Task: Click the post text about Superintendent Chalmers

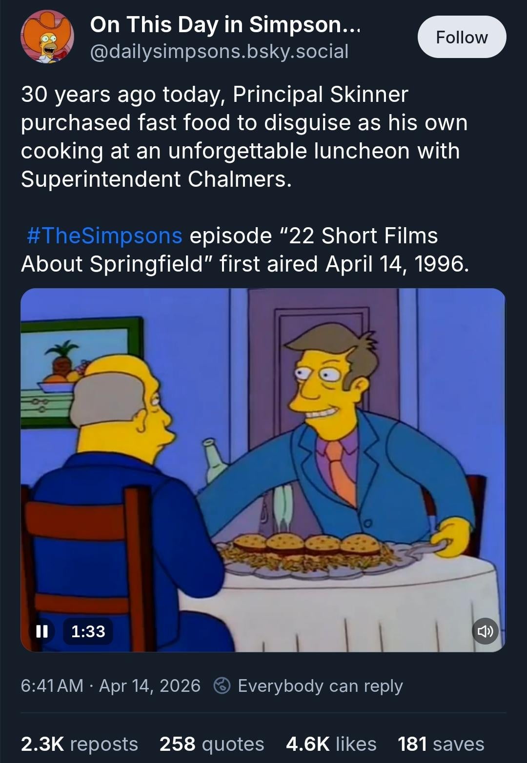Action: tap(244, 137)
